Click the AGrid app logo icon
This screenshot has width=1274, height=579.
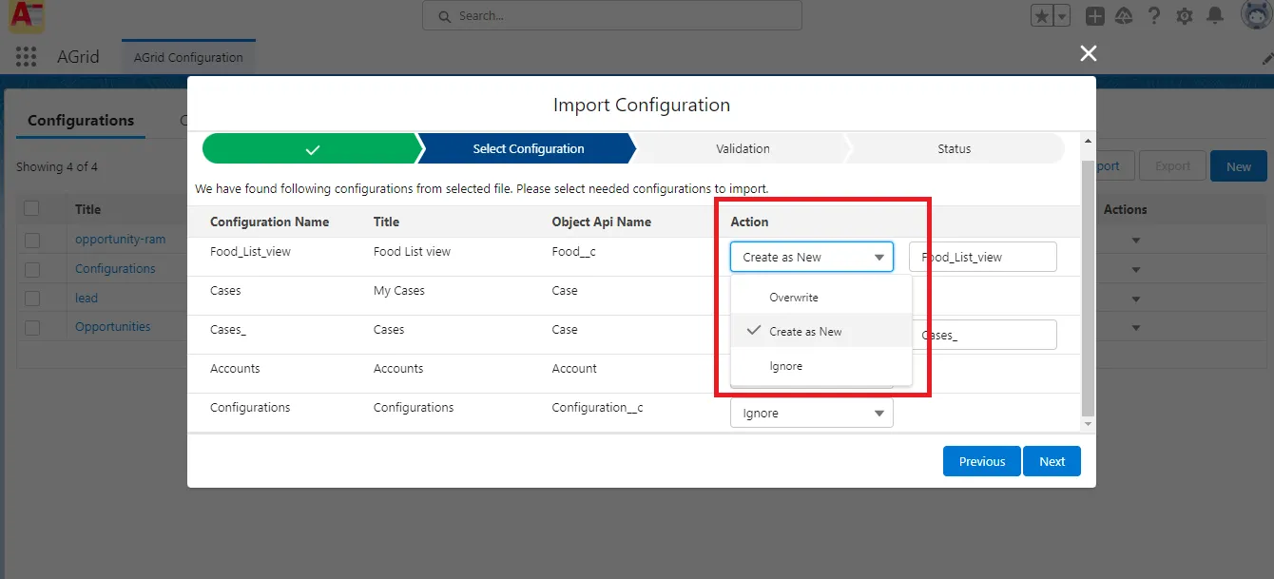coord(26,17)
